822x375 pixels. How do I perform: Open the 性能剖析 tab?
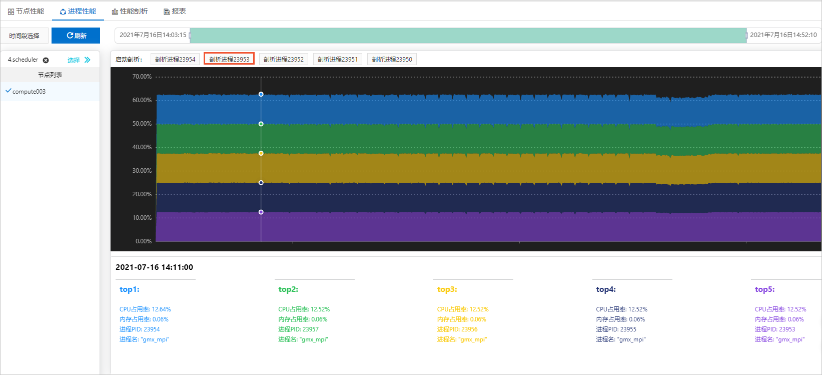(130, 11)
